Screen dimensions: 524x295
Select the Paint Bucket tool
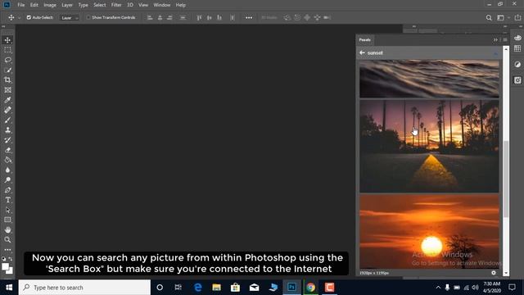(7, 160)
